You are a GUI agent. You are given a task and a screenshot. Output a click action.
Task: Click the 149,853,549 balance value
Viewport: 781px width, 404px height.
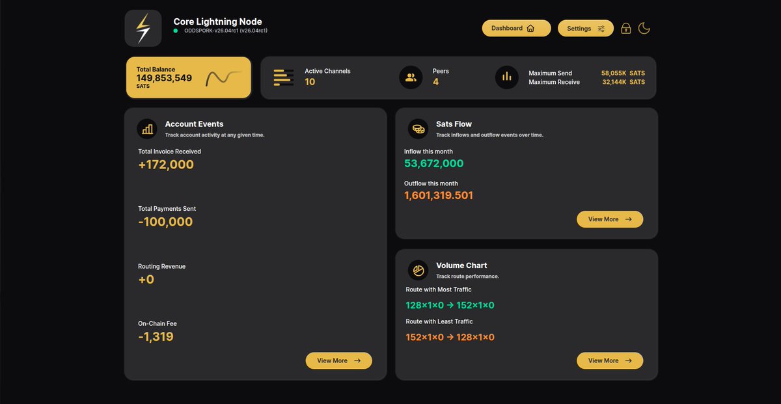point(164,78)
